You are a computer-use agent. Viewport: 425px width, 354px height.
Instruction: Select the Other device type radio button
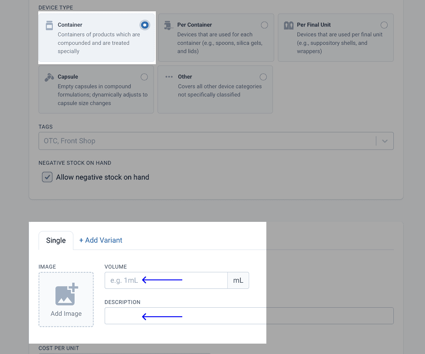(x=263, y=77)
